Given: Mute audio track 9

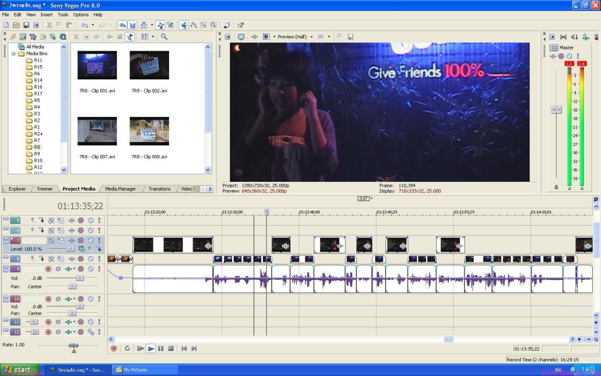Looking at the screenshot, I should pos(91,269).
